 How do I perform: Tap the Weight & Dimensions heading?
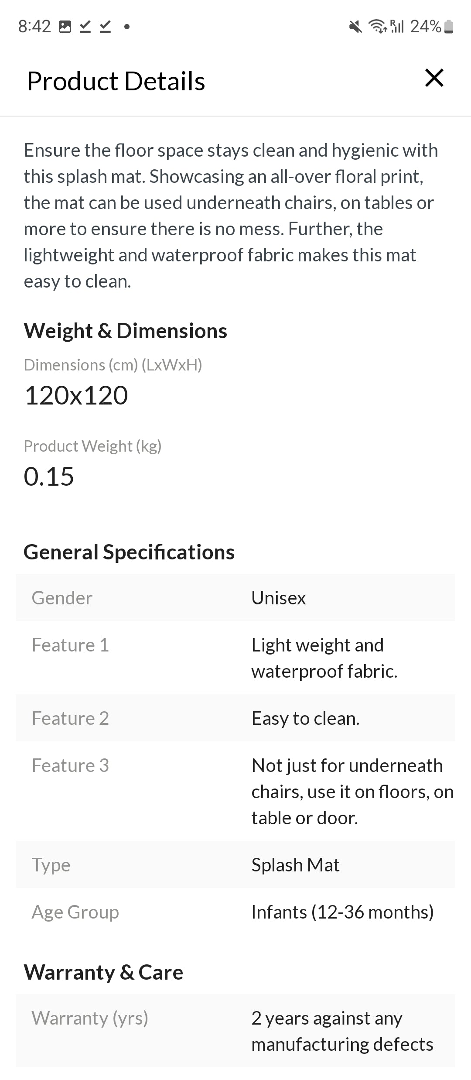[x=126, y=331]
